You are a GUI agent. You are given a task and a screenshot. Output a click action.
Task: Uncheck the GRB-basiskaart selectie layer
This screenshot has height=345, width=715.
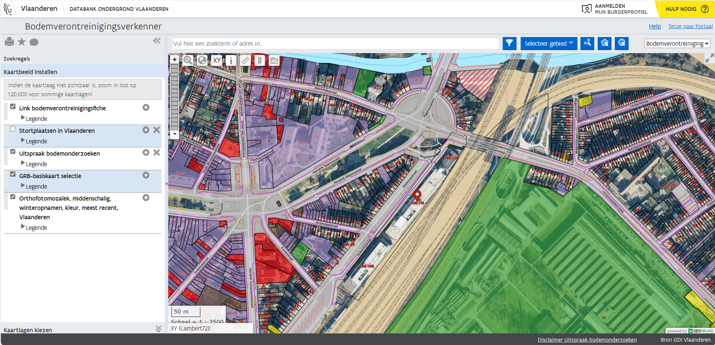pyautogui.click(x=13, y=174)
